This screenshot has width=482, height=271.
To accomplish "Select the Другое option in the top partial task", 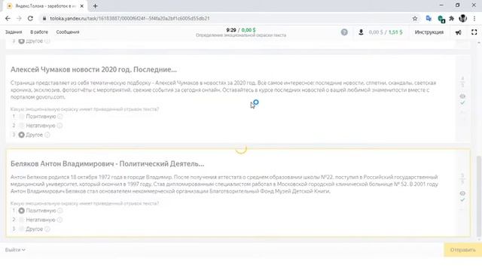I will coord(22,41).
